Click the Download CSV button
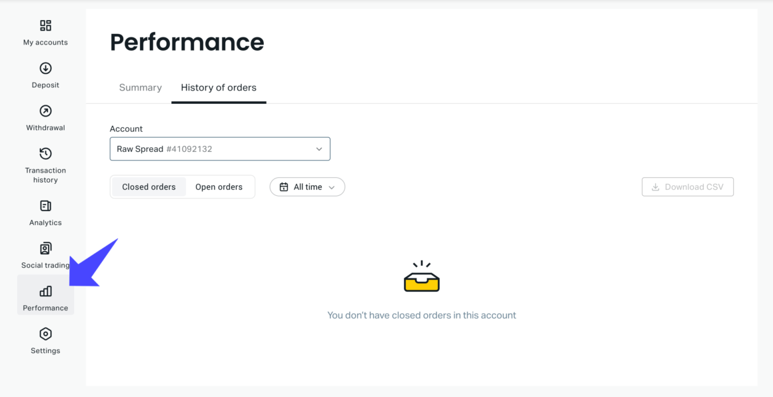 tap(688, 187)
